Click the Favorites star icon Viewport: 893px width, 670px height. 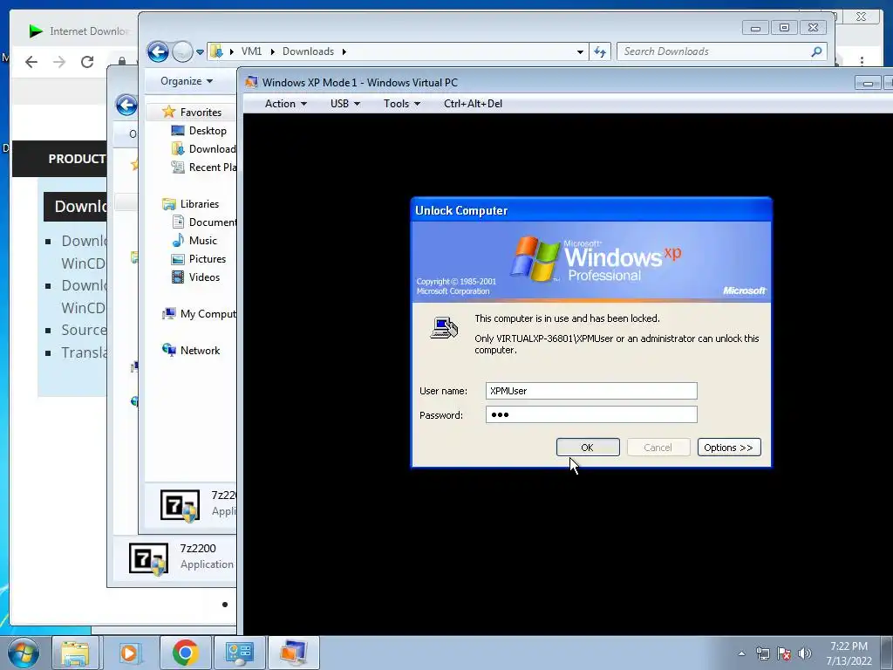[x=168, y=112]
